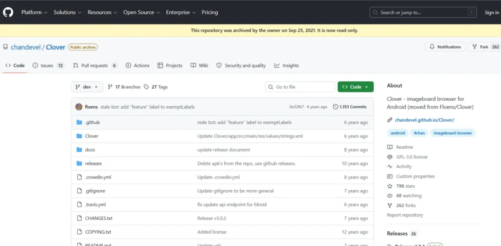Open commit 'Update Clover/app/src/main/res/values/strings.xml'
501x246 pixels.
pos(250,136)
